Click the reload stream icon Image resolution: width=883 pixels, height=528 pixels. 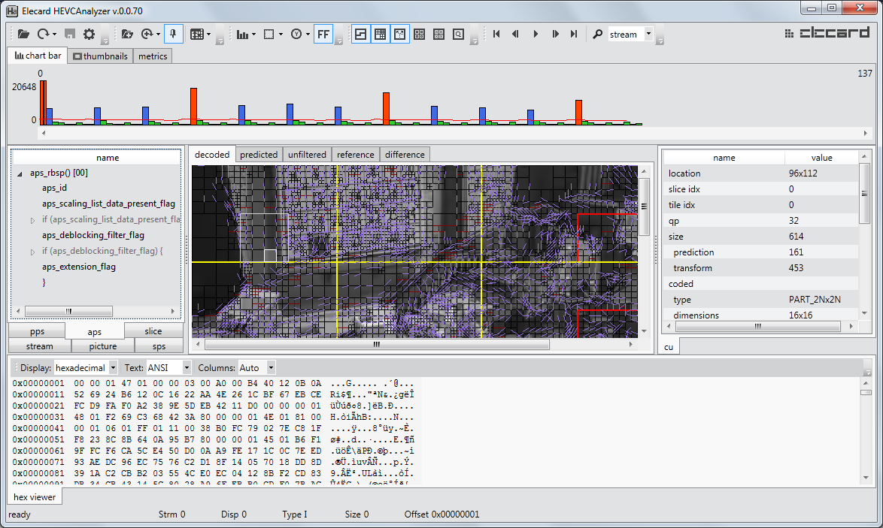(x=43, y=35)
